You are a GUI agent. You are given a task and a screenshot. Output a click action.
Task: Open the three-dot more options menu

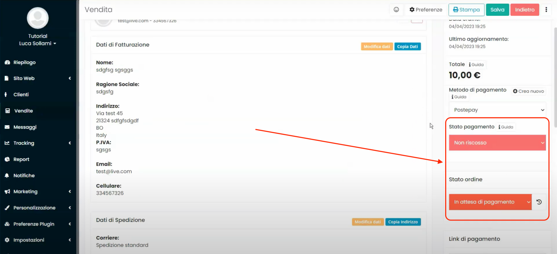pos(546,10)
